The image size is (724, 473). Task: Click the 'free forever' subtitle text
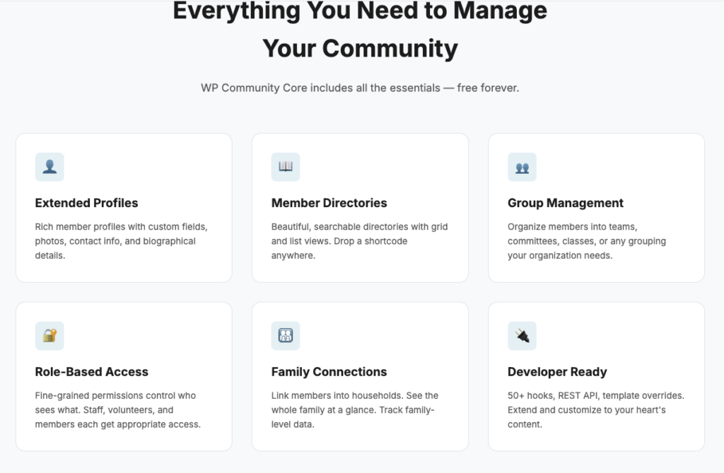pyautogui.click(x=360, y=88)
